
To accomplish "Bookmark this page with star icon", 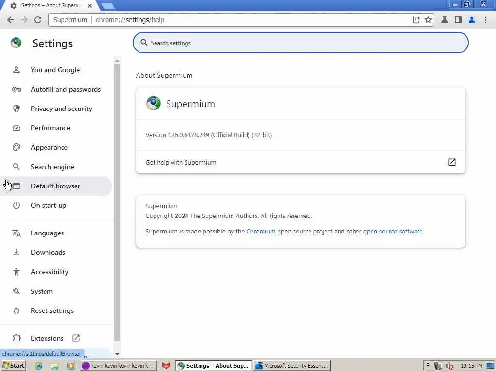I will pos(428,20).
